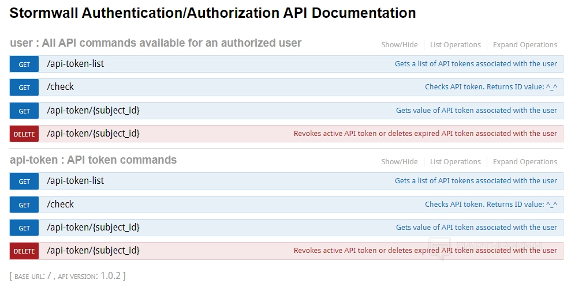This screenshot has height=291, width=571.
Task: Click GET badge for /api-token/{subject_id} in user section
Action: [24, 111]
